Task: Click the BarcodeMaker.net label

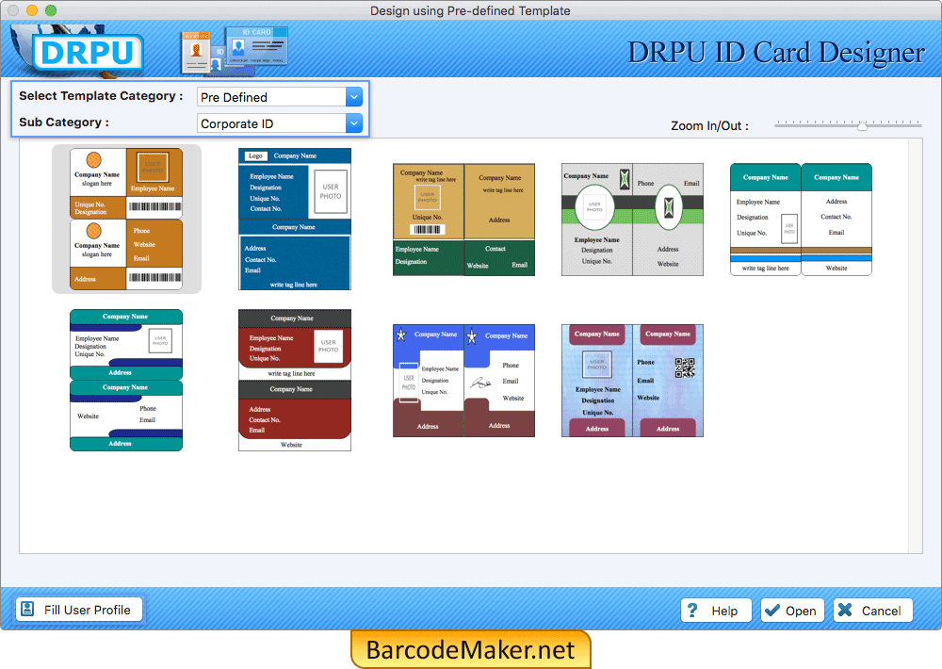Action: [470, 650]
